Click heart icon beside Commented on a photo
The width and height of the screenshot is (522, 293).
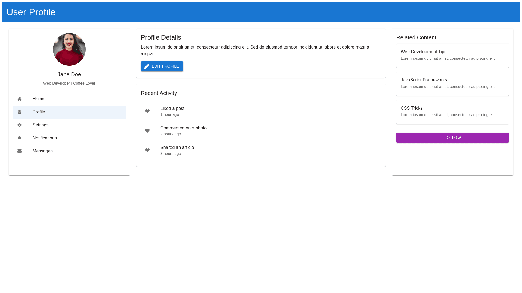147,131
